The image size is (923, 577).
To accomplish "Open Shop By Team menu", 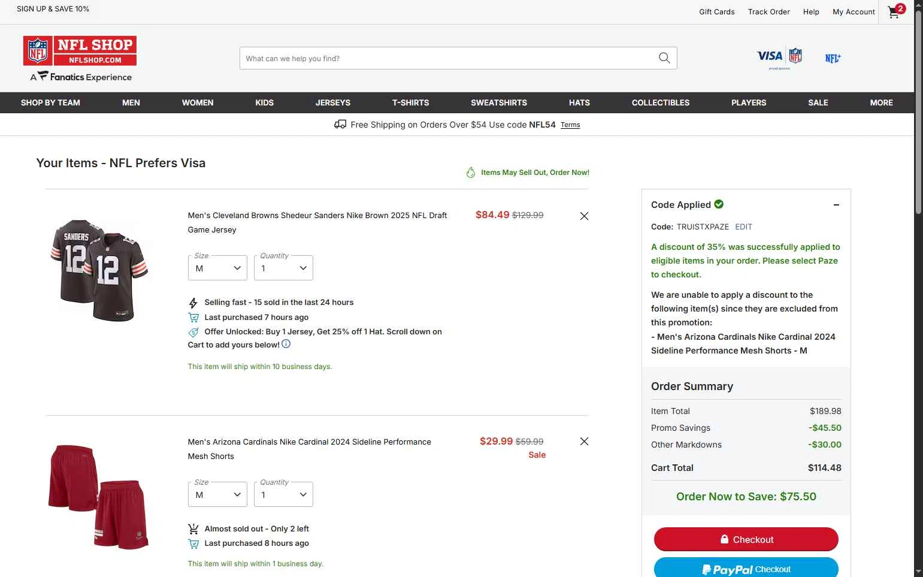I will pos(50,102).
